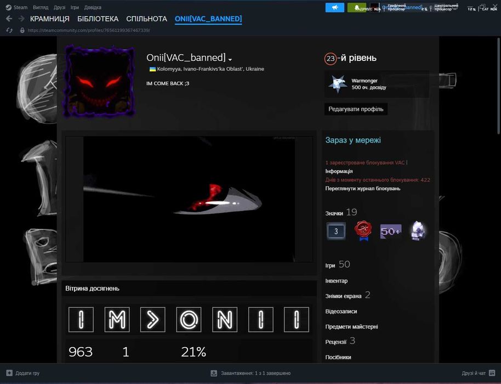Open the Рецензії 3 link
The image size is (501, 384).
340,341
